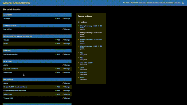Open recent action Dante
This screenshot has width=187, height=105.
point(82,68)
